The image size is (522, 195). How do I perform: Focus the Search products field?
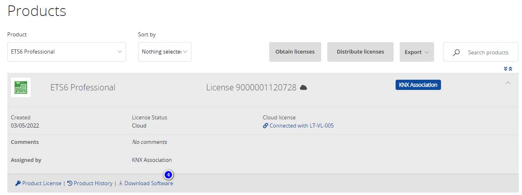pyautogui.click(x=481, y=52)
